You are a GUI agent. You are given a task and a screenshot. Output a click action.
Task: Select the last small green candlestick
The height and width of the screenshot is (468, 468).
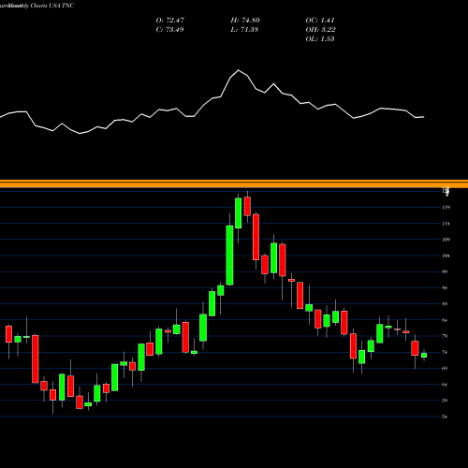[x=424, y=355]
